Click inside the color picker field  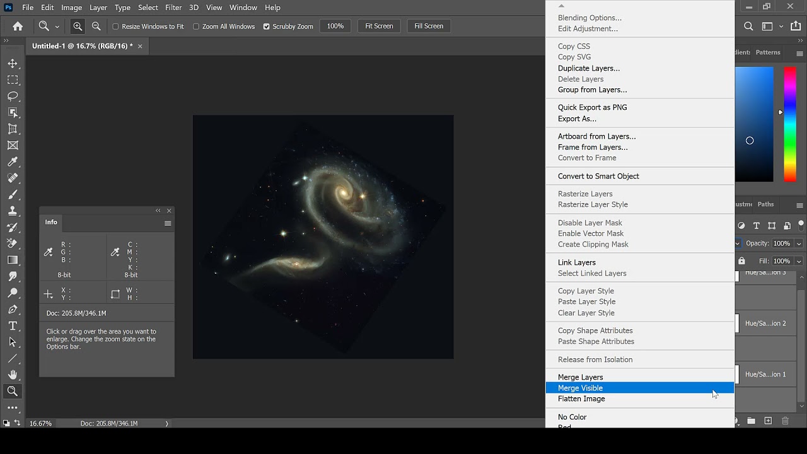click(x=754, y=124)
